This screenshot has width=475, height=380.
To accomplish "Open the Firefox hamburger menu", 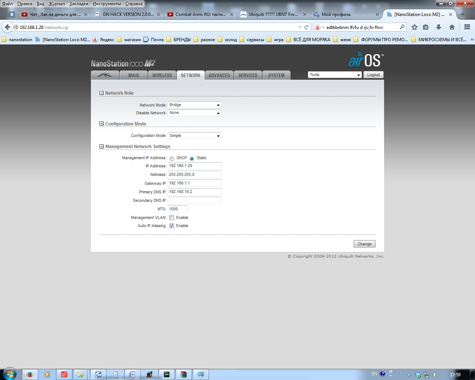I will pos(467,27).
